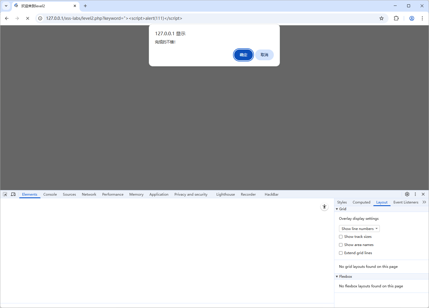Click the 127.0.0.1 显示 dialog title

(170, 33)
